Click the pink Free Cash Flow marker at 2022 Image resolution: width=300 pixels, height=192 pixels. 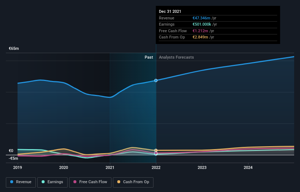tap(156, 153)
